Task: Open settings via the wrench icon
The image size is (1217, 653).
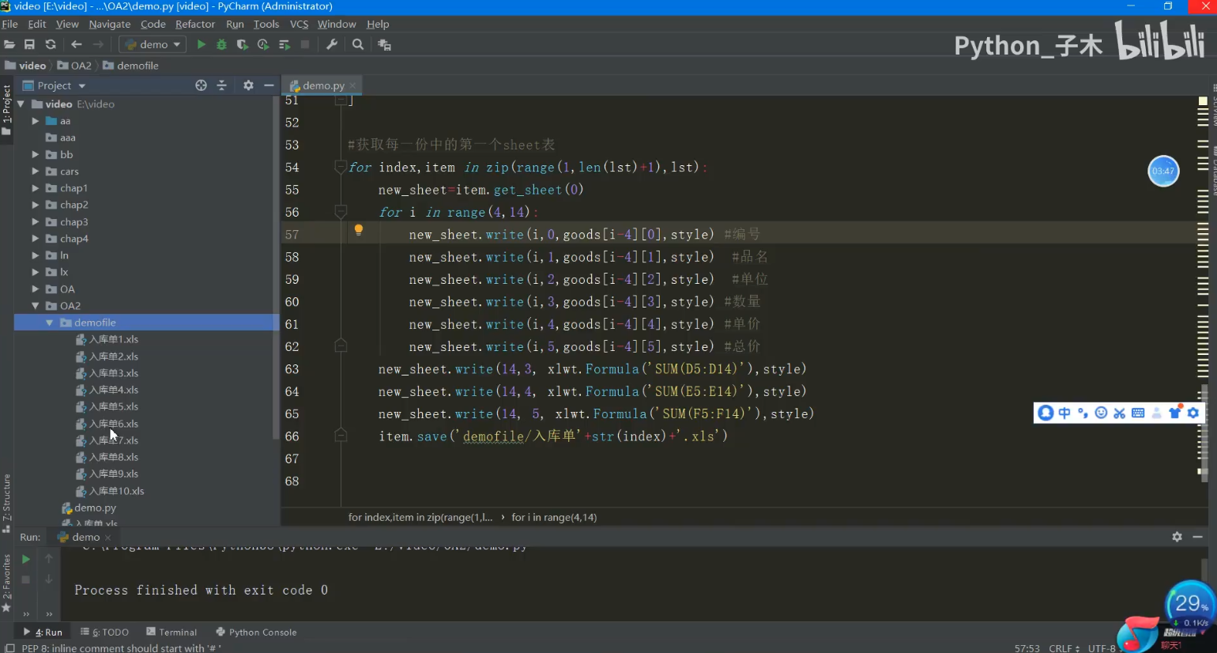Action: (x=332, y=44)
